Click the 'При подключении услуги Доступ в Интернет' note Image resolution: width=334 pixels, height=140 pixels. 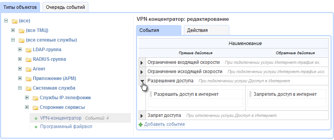click(244, 81)
